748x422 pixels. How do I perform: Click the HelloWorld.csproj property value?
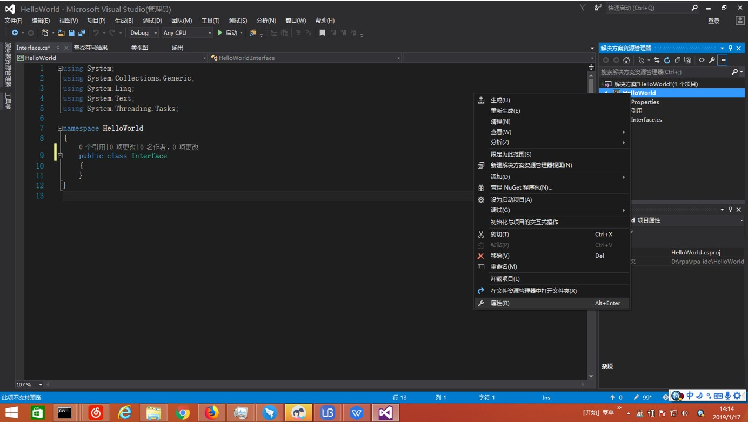(696, 252)
